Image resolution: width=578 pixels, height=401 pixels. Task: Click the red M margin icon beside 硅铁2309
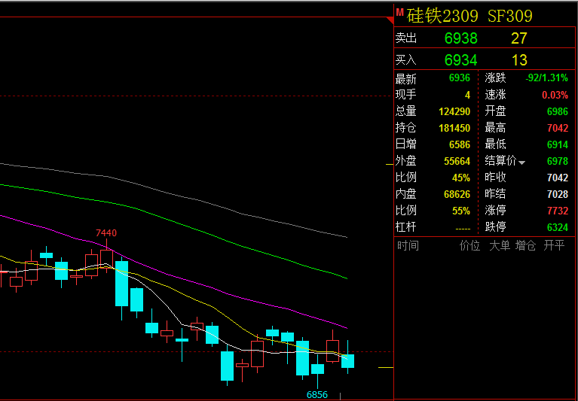(400, 12)
